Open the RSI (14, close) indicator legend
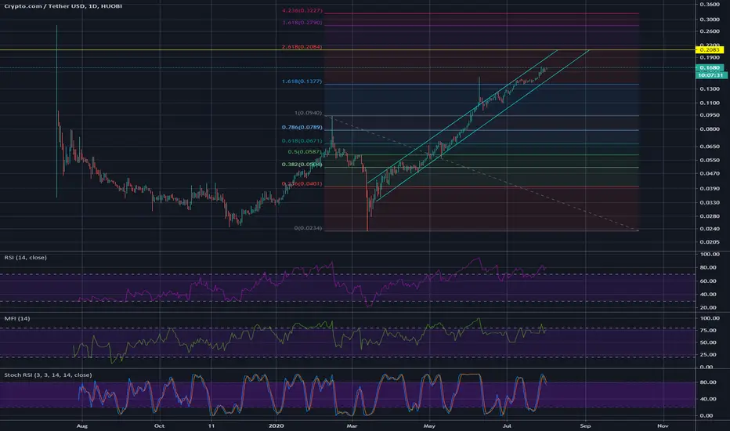The image size is (730, 431). click(x=26, y=257)
